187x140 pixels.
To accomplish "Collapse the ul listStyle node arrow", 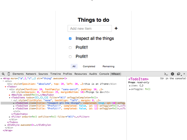I will click(12, 100).
